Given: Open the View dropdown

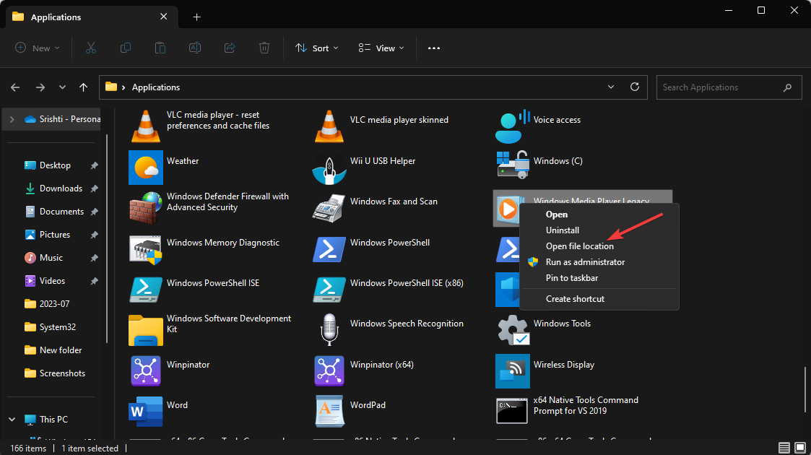Looking at the screenshot, I should pyautogui.click(x=381, y=48).
